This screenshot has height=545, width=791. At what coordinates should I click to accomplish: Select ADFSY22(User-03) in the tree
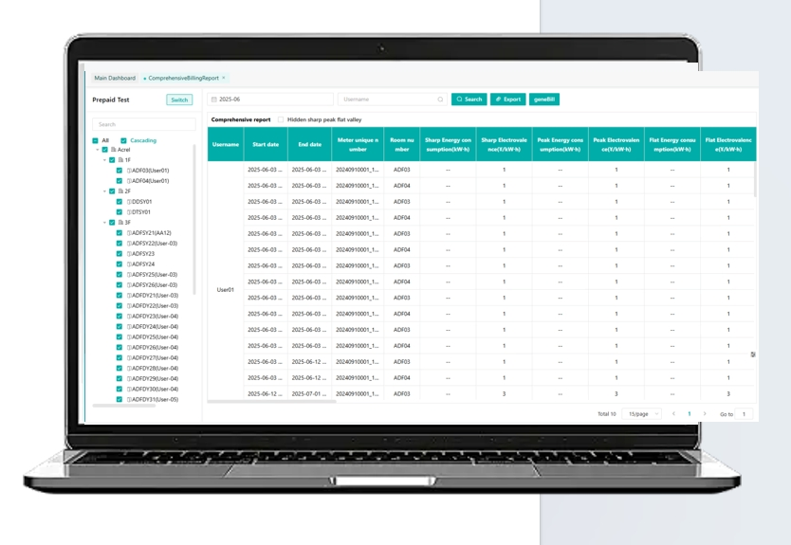pos(155,243)
